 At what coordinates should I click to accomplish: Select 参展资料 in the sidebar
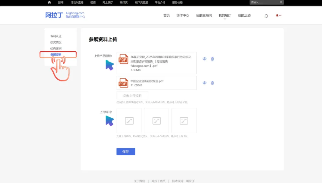pyautogui.click(x=56, y=55)
